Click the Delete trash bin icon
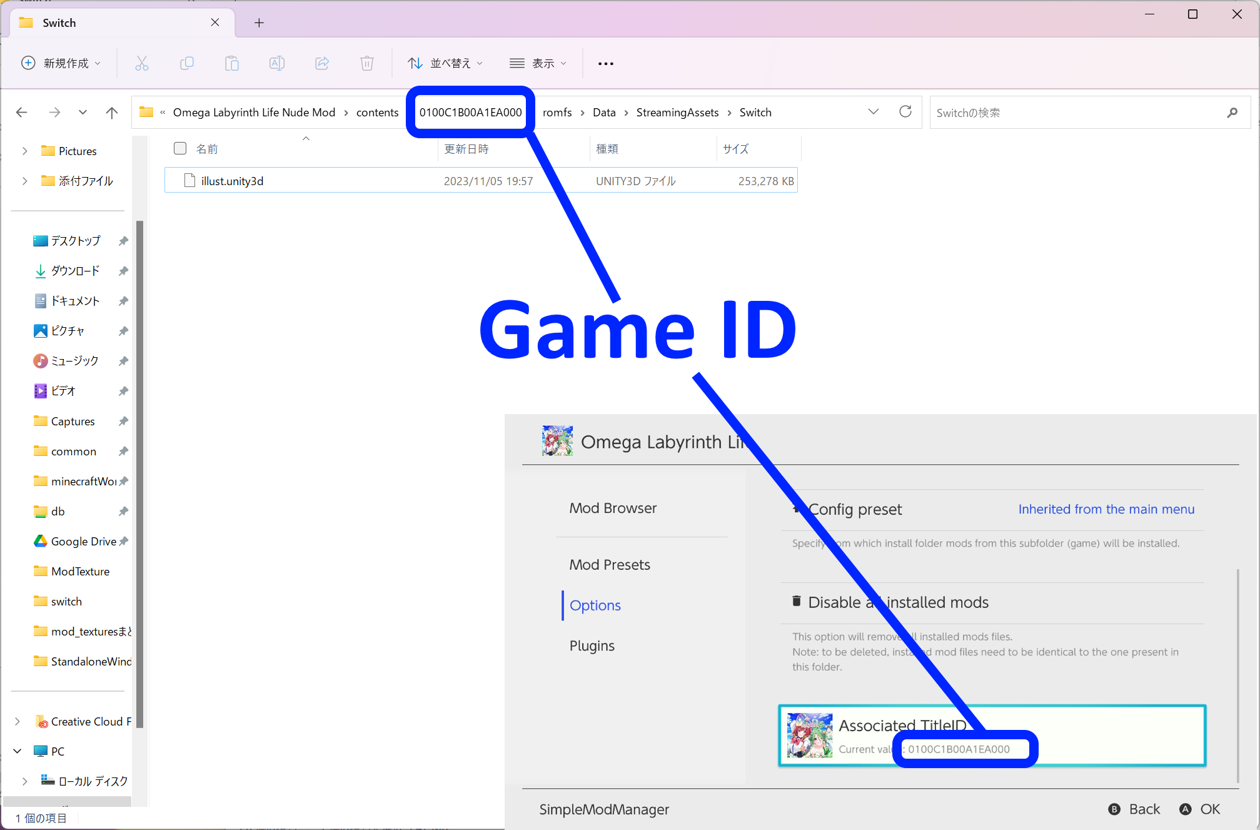 (367, 63)
